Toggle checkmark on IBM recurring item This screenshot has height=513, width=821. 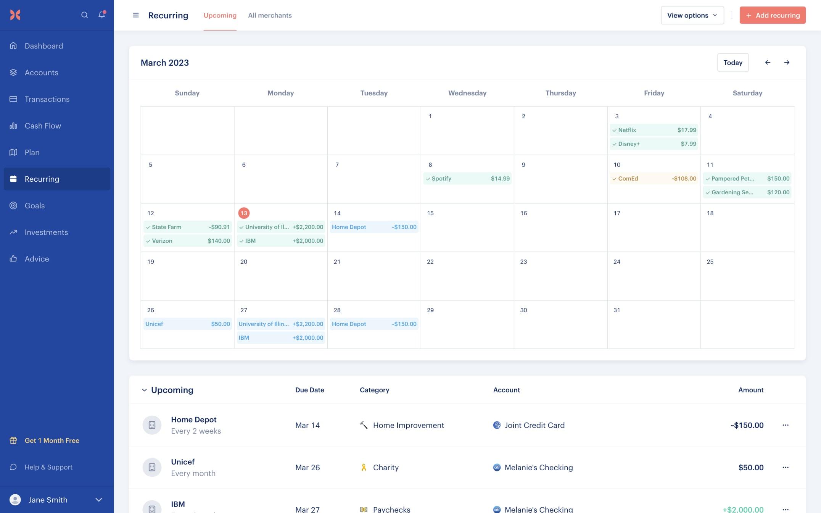pos(242,240)
